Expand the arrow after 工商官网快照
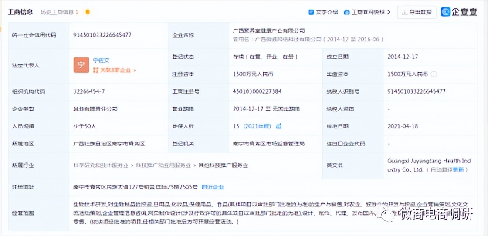The height and width of the screenshot is (236, 488). (x=389, y=12)
